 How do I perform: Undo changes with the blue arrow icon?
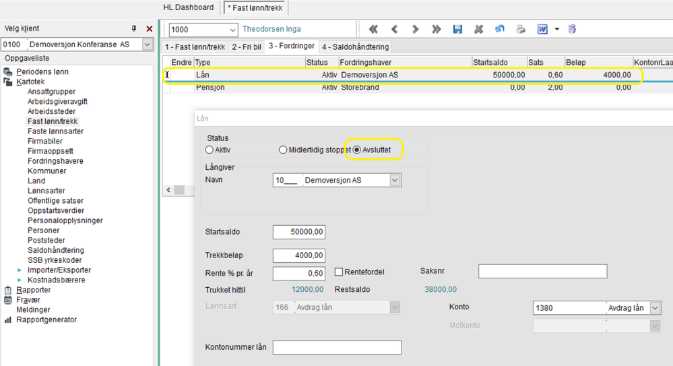point(499,30)
